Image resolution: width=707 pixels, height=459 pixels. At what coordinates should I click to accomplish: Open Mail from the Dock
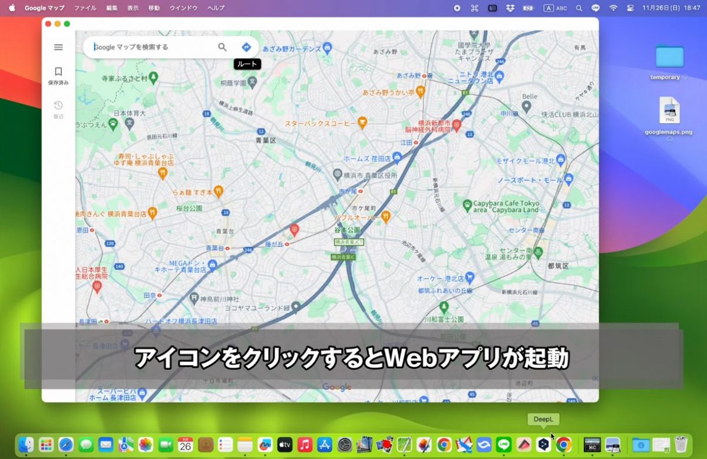click(106, 444)
